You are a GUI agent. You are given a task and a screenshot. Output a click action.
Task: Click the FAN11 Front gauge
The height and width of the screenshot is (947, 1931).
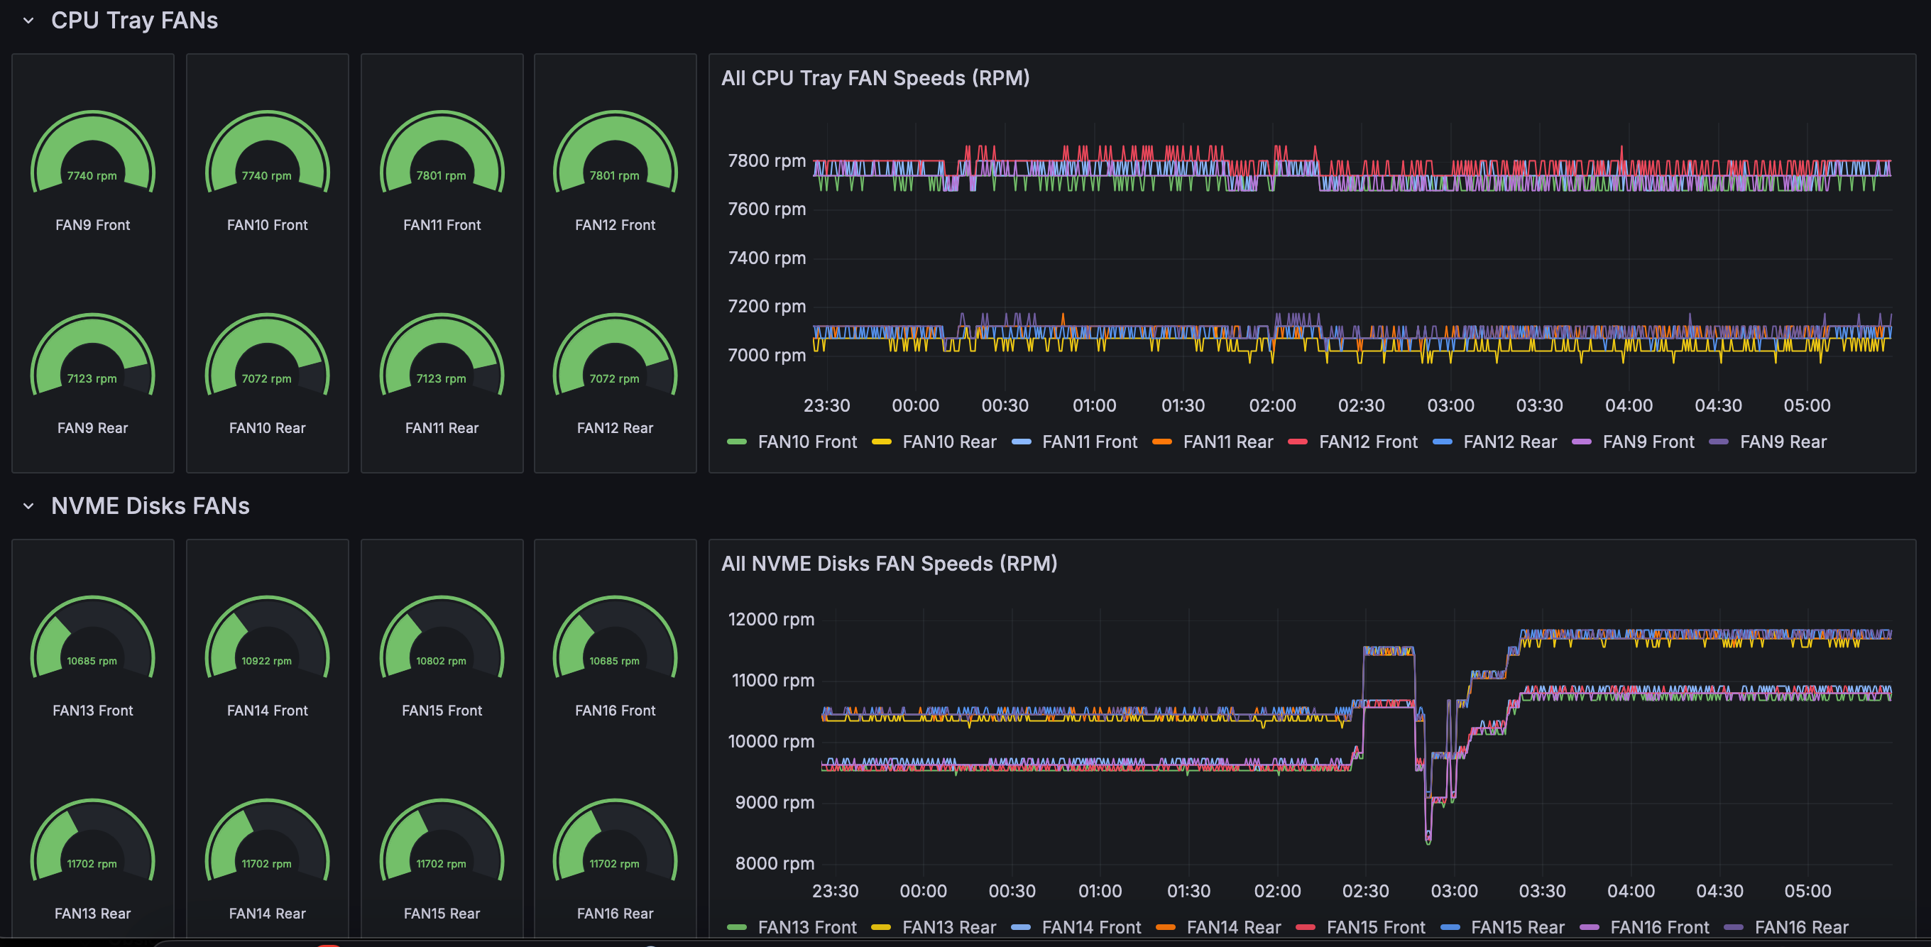(x=442, y=152)
